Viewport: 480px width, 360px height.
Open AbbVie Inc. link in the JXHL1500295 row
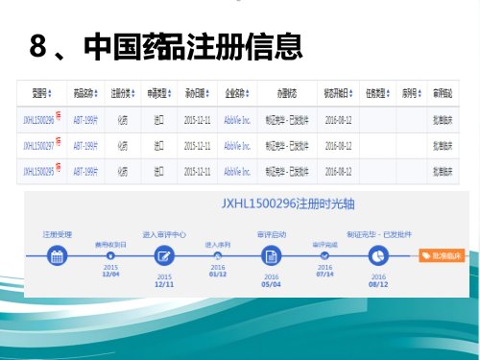tap(237, 172)
